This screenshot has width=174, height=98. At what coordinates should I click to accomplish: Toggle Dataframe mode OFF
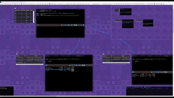(x=139, y=4)
